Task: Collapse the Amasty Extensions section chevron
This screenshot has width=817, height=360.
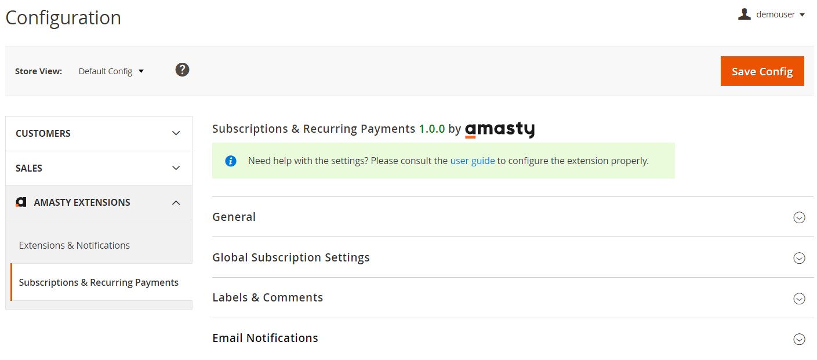Action: (176, 202)
